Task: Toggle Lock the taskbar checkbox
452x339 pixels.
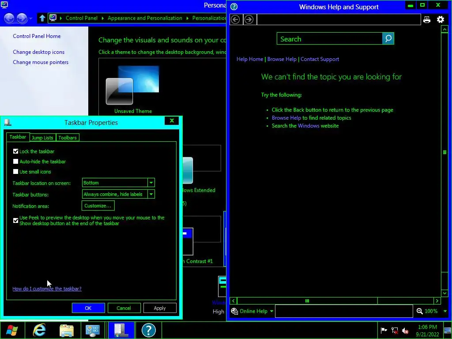Action: point(15,151)
